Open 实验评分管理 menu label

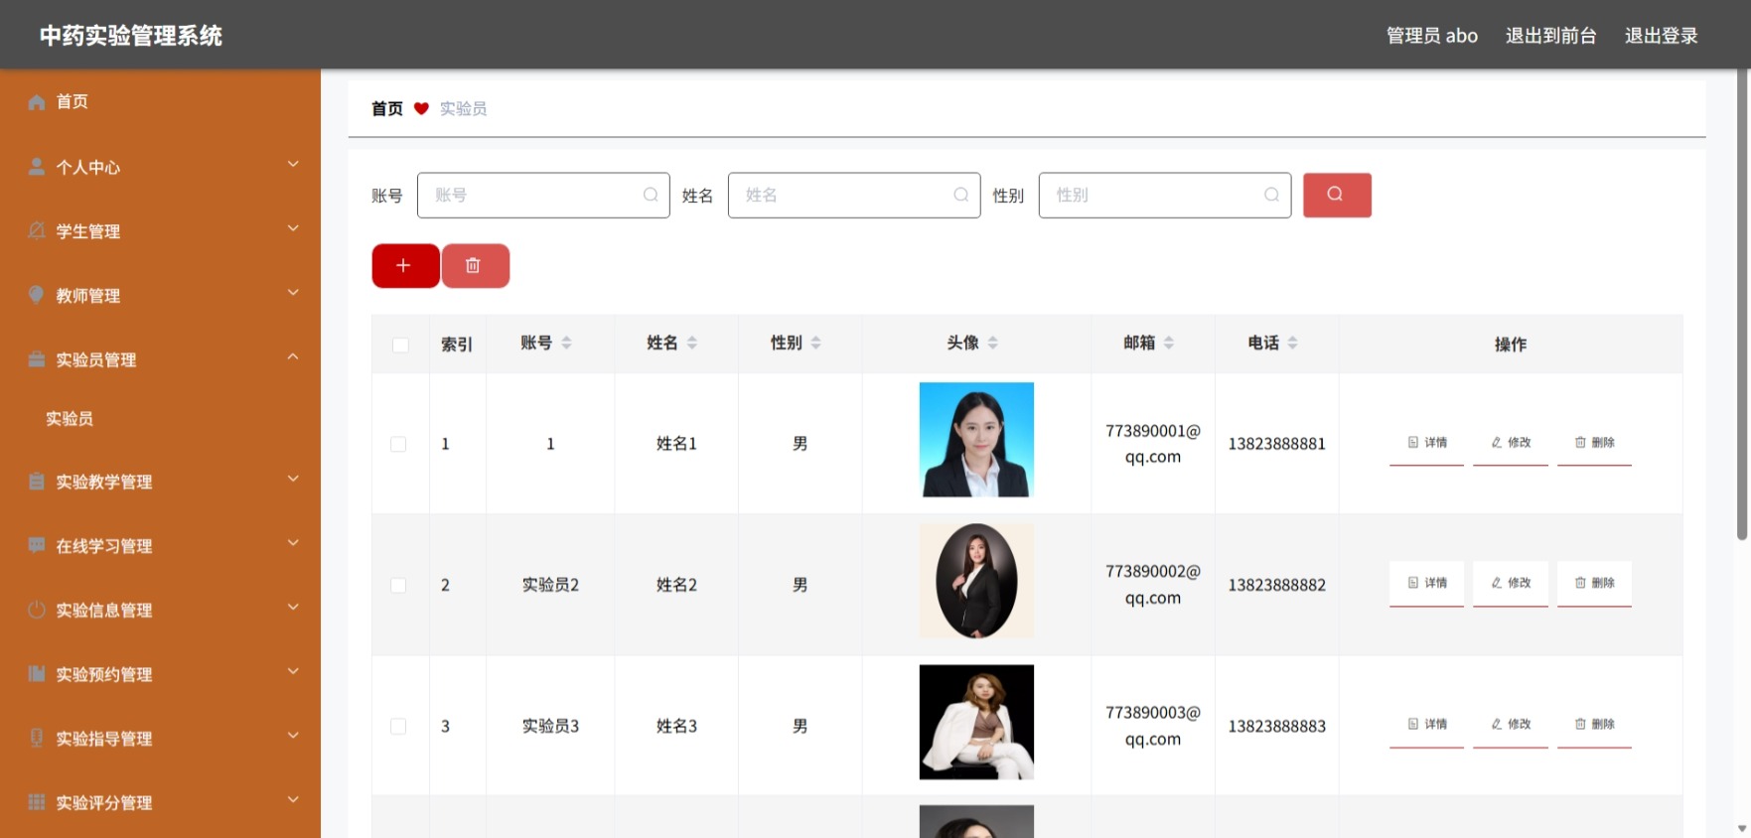pyautogui.click(x=104, y=803)
